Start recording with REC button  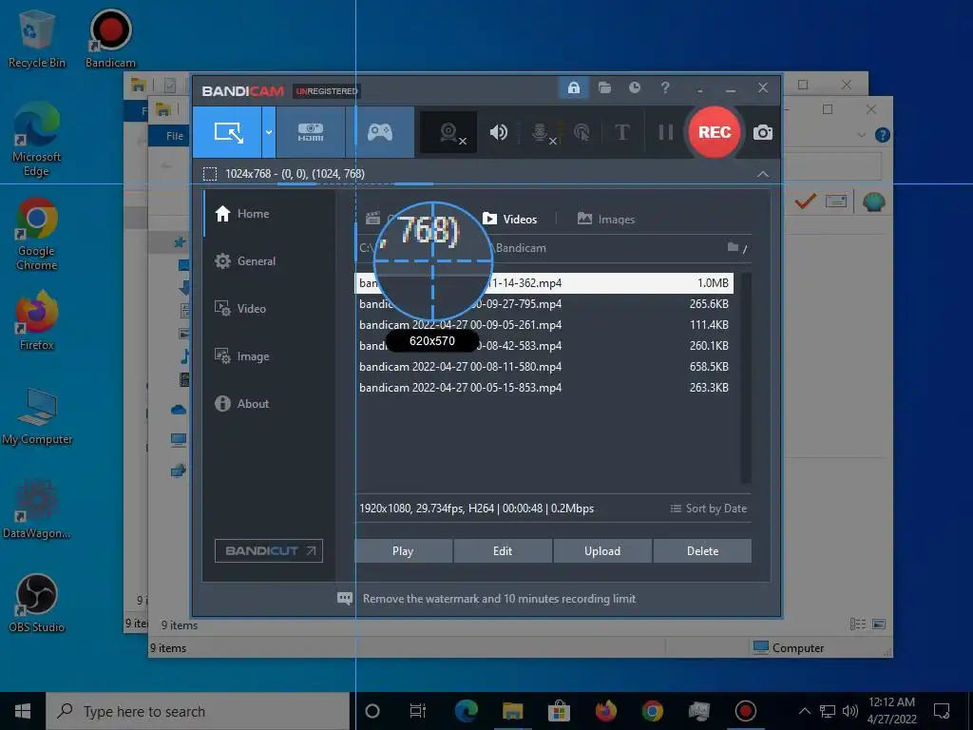[715, 132]
